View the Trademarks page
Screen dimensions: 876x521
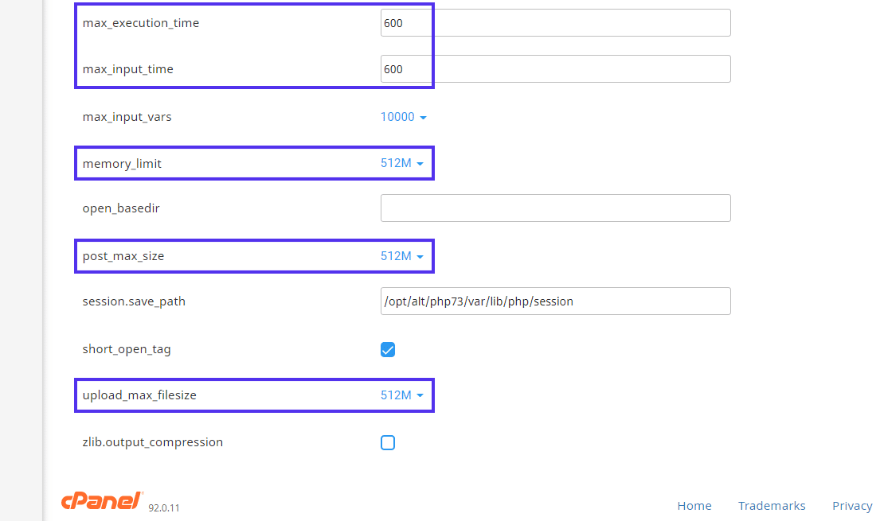(772, 505)
